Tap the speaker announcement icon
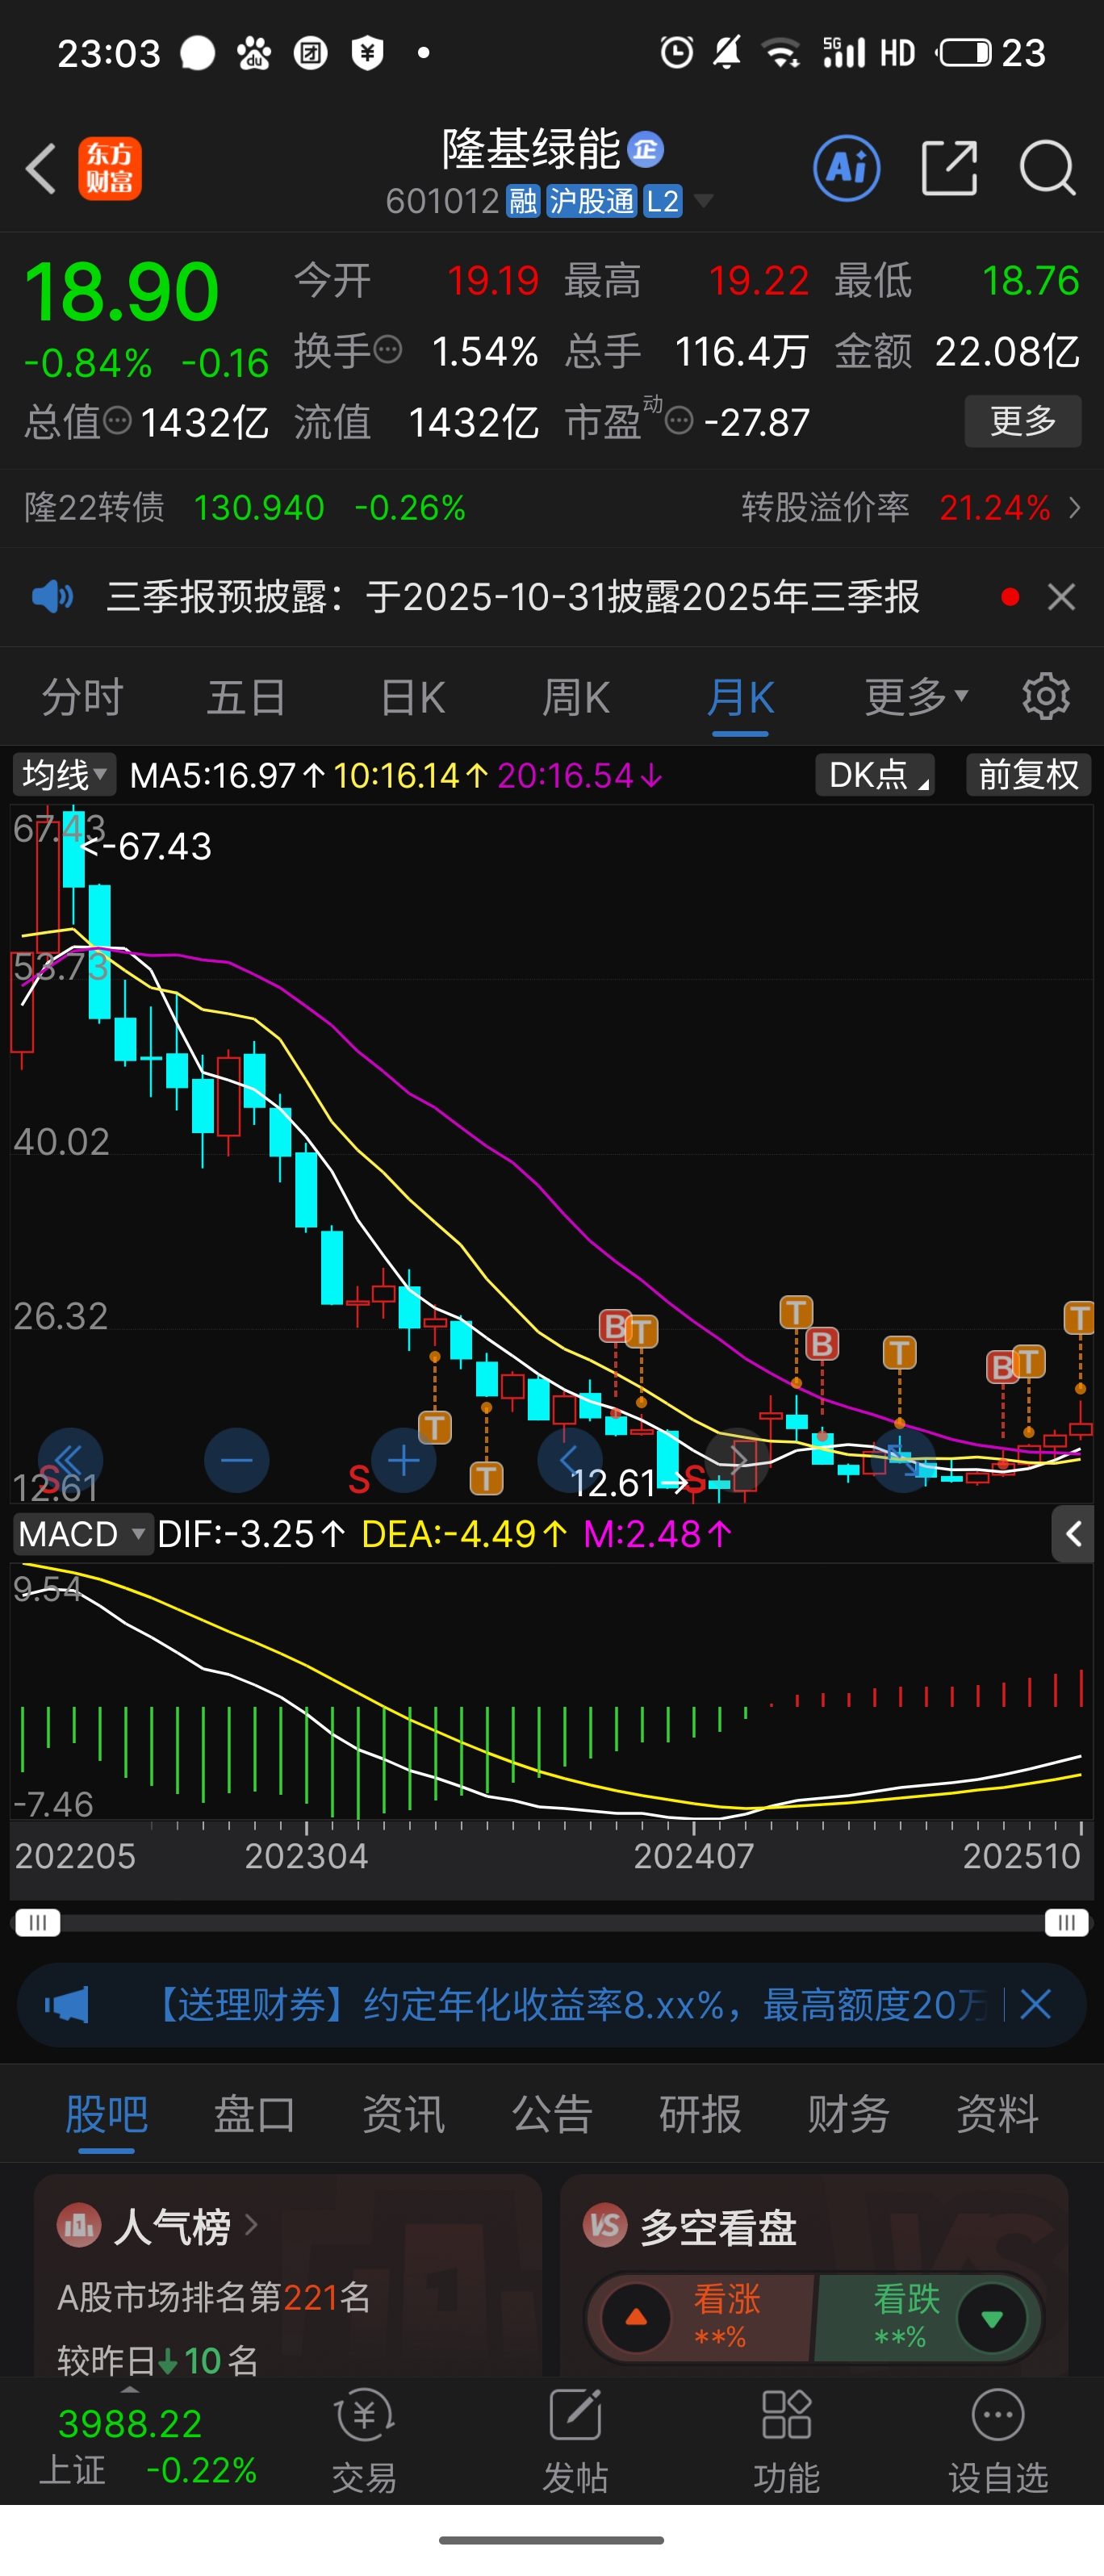The width and height of the screenshot is (1104, 2576). point(52,597)
